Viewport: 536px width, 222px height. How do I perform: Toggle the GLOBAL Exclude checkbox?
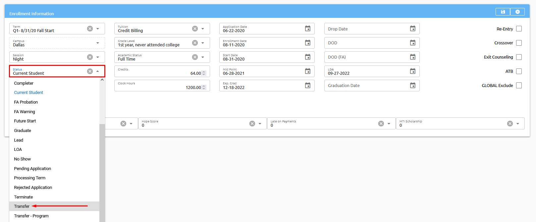click(519, 86)
